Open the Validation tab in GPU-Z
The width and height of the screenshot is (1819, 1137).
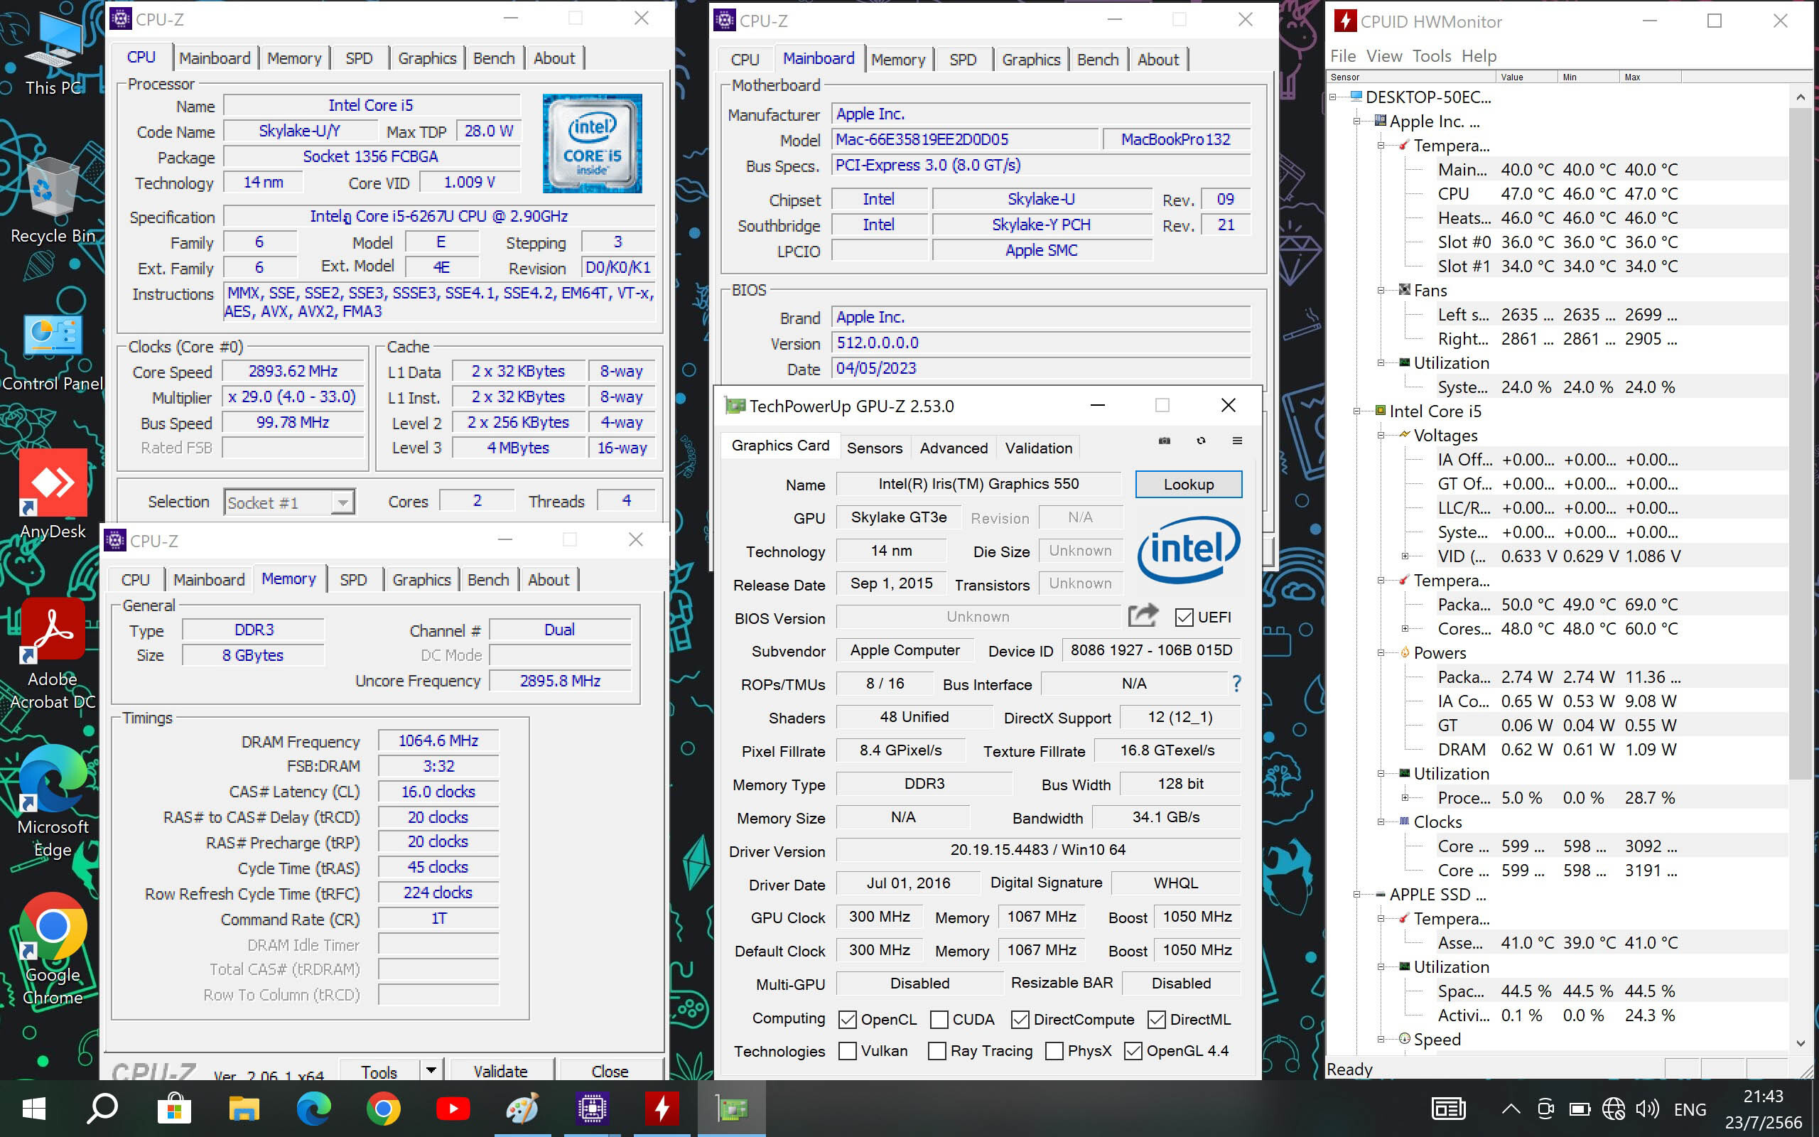(1038, 448)
